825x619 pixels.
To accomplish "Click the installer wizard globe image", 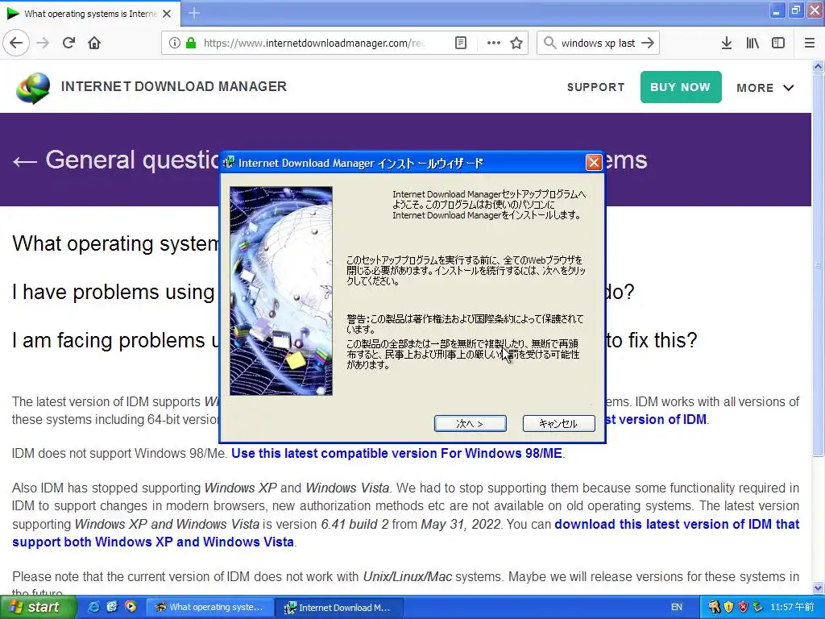I will tap(281, 290).
